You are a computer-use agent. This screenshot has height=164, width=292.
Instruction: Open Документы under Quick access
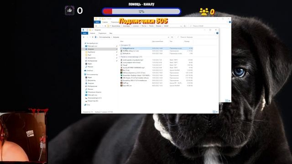pyautogui.click(x=91, y=58)
